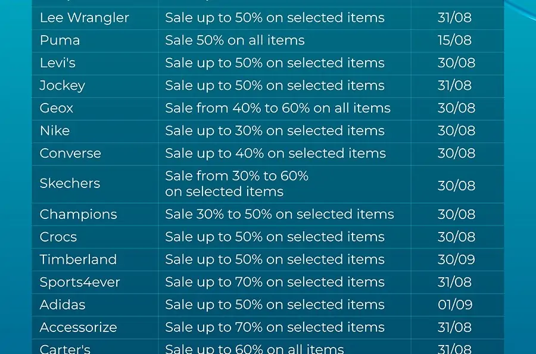Click the Carter's brand name
This screenshot has width=536, height=354.
[x=65, y=349]
